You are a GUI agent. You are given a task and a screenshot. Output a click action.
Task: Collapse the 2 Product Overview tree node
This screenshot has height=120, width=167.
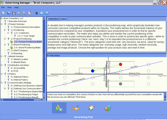(x=2, y=24)
